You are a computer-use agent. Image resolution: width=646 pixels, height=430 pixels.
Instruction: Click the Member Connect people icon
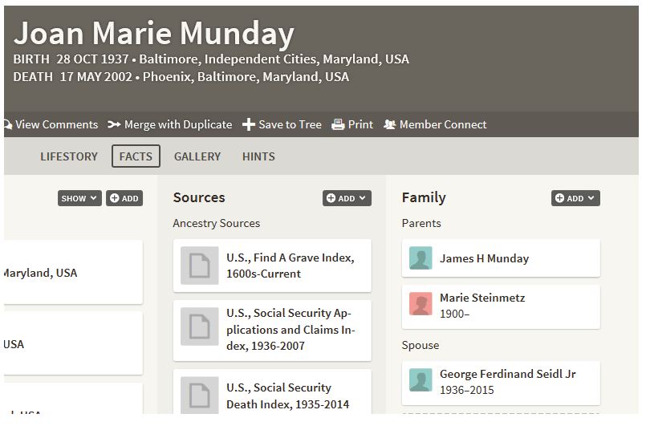click(x=390, y=124)
